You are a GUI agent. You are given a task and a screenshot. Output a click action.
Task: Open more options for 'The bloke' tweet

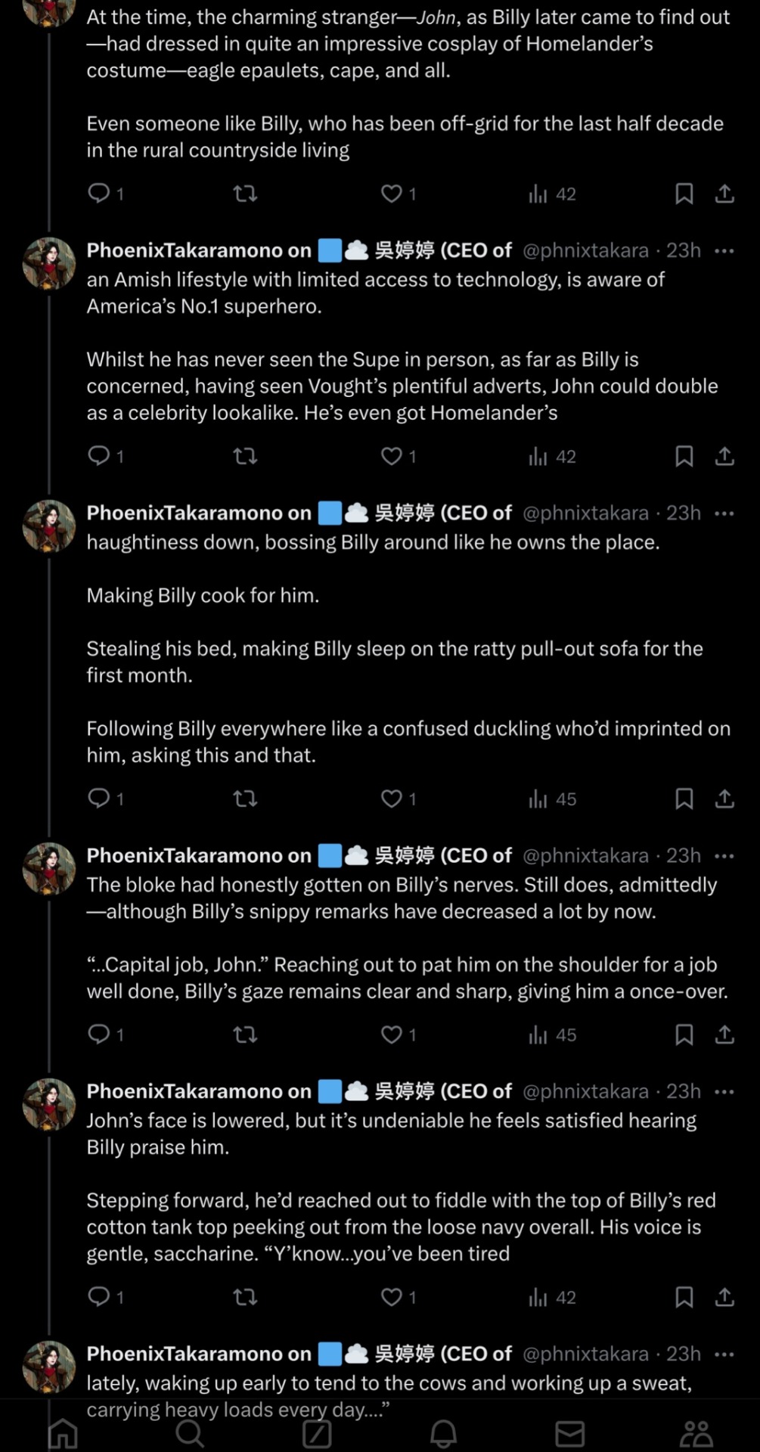coord(724,856)
